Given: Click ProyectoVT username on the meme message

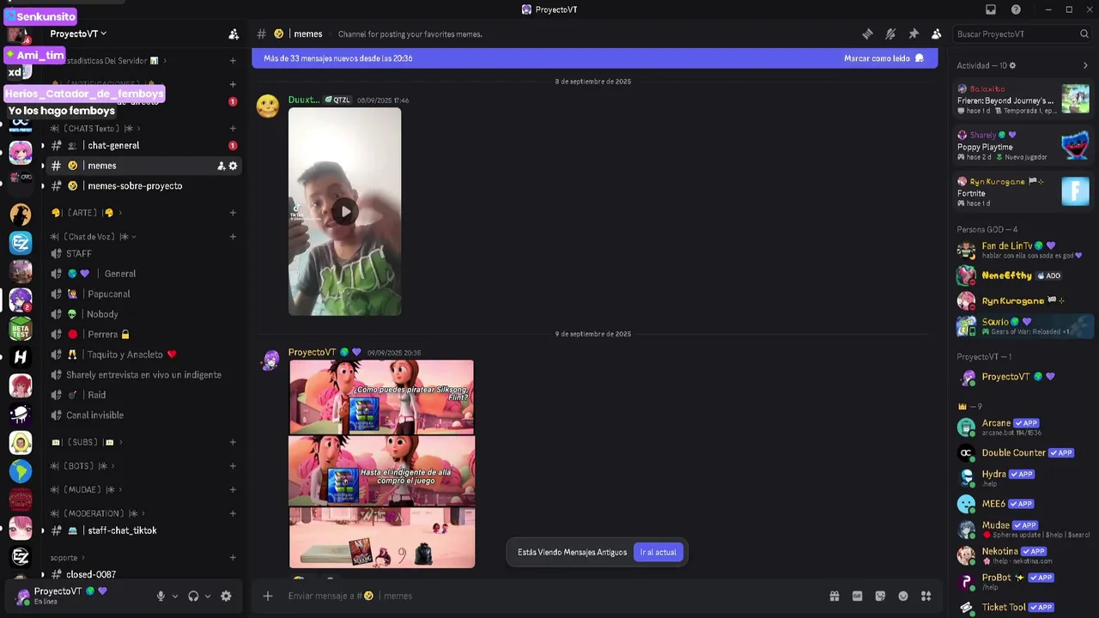Looking at the screenshot, I should pyautogui.click(x=312, y=352).
